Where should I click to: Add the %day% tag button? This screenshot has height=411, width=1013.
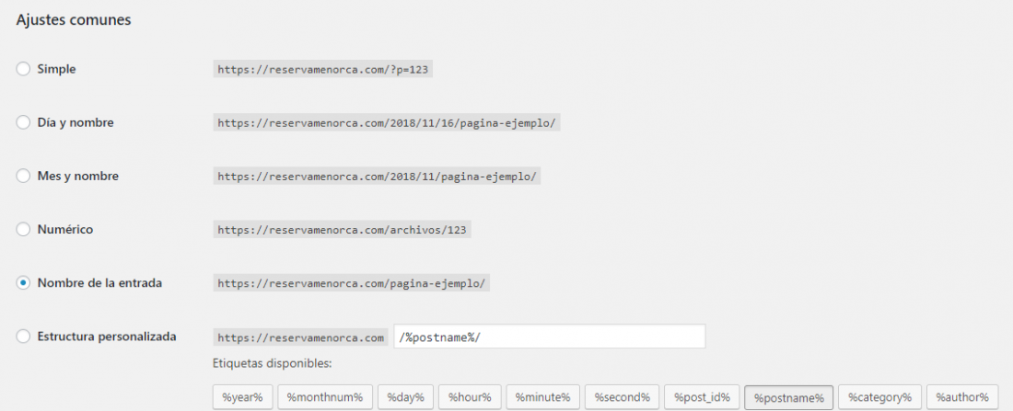point(405,397)
